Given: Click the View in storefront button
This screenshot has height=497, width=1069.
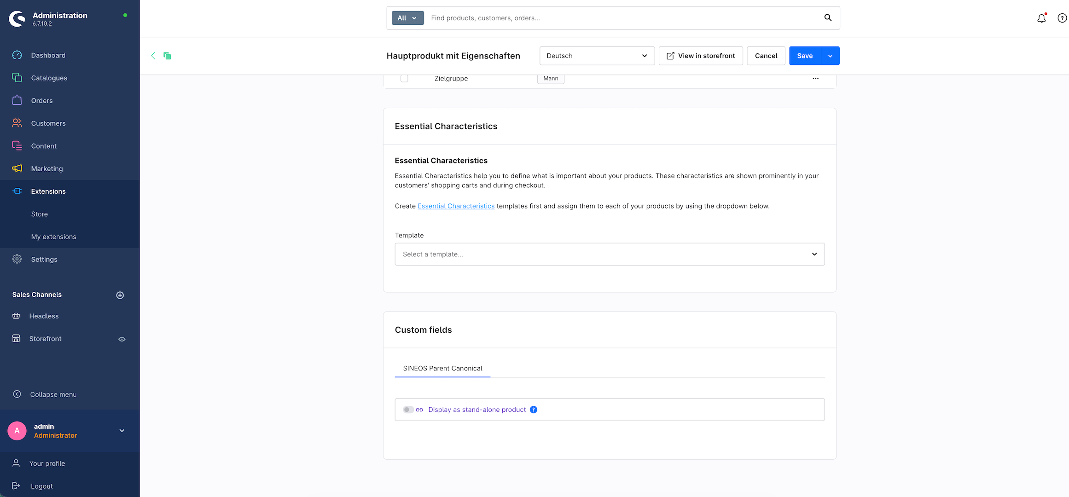Looking at the screenshot, I should click(701, 56).
